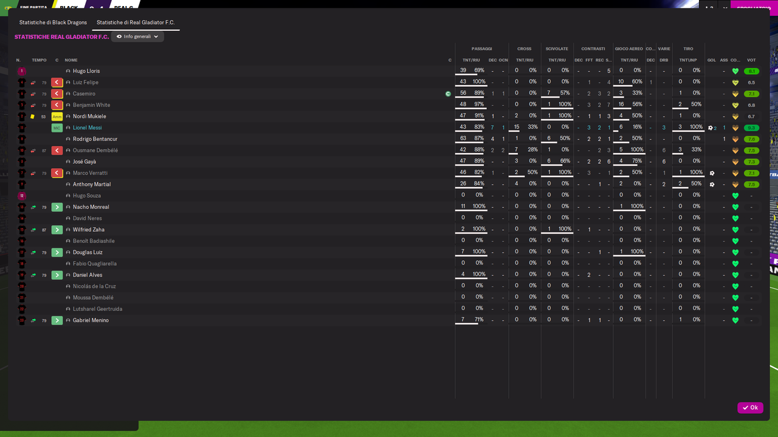
Task: Select Statistiche di Real Gladiator F.C. tab
Action: [x=136, y=22]
